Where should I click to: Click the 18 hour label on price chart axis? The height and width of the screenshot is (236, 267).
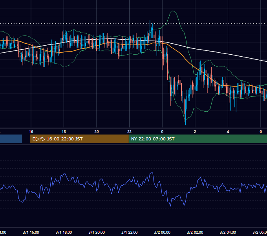click(x=64, y=132)
